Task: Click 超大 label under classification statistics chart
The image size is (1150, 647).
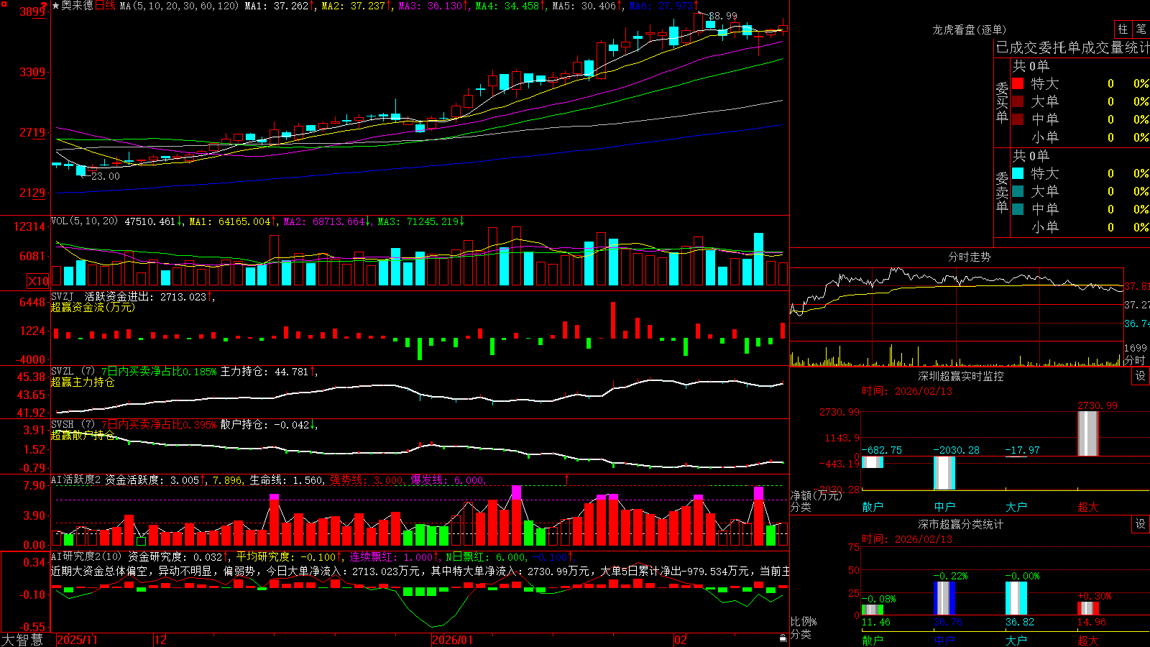Action: click(1088, 640)
